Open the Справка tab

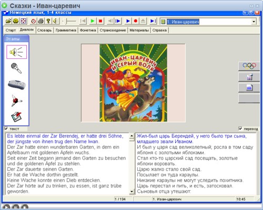click(159, 30)
